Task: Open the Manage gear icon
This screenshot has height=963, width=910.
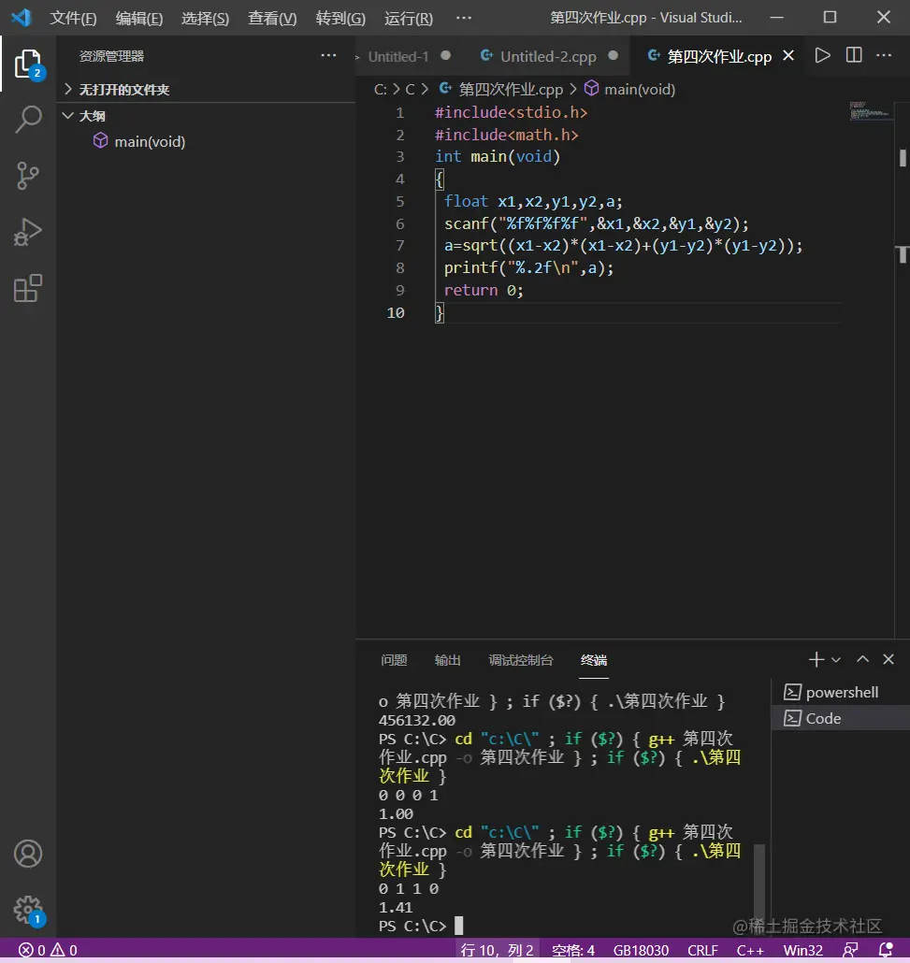Action: [x=28, y=909]
